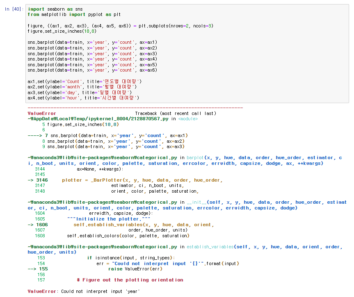Image resolution: width=354 pixels, height=297 pixels.
Task: Click the ipykernel_8004 temp file path
Action: 98,119
